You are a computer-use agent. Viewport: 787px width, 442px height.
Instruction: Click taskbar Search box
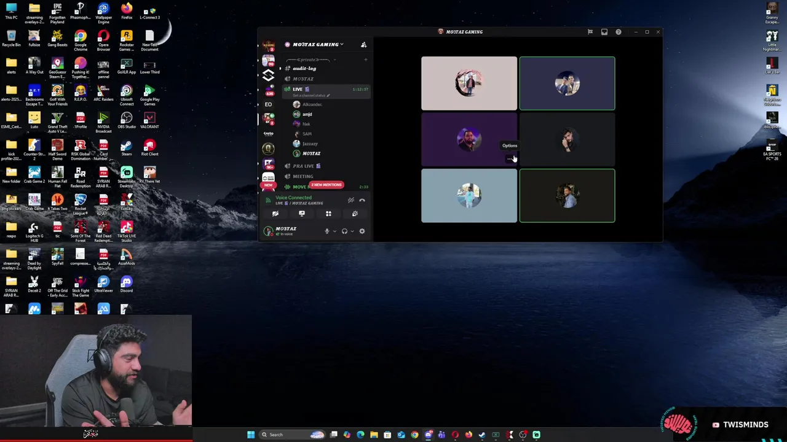click(293, 435)
